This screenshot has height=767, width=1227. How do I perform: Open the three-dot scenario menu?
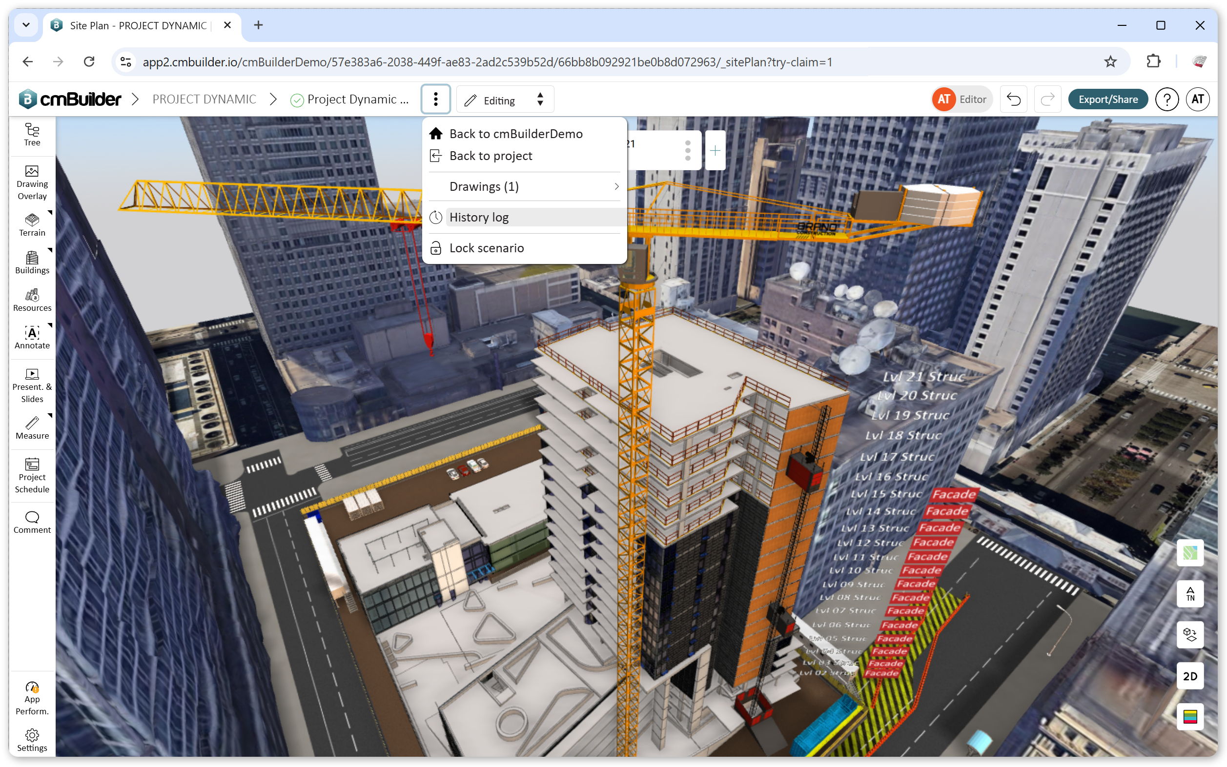click(x=435, y=99)
